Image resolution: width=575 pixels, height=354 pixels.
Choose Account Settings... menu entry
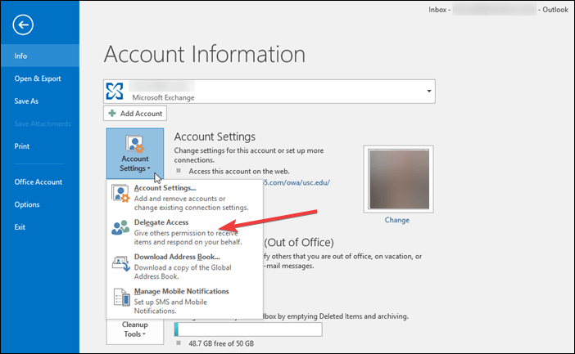click(185, 198)
